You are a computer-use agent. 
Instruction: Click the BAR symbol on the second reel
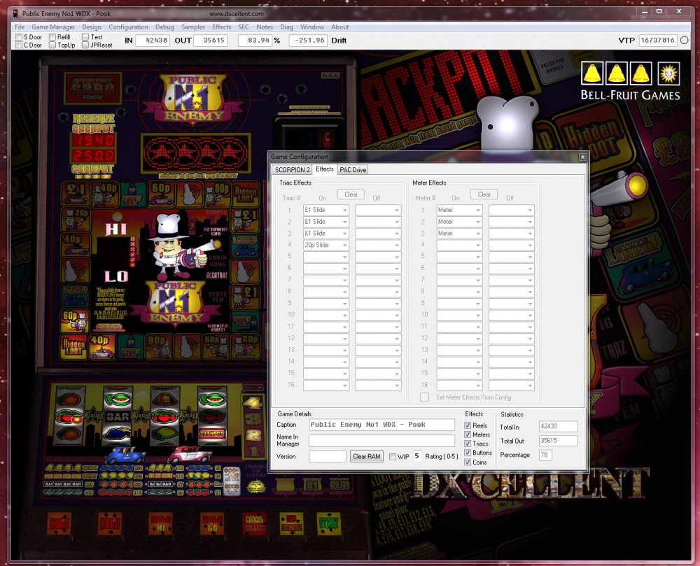tap(117, 416)
